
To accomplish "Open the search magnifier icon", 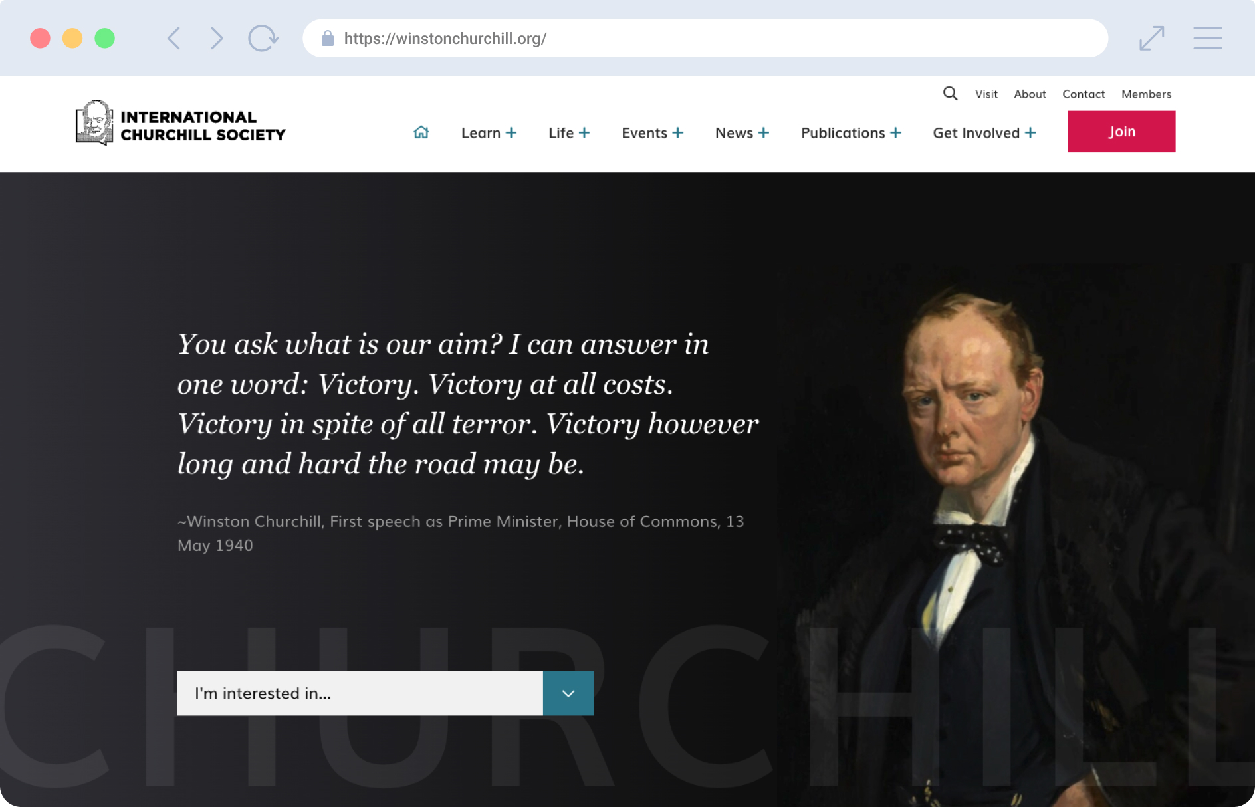I will pyautogui.click(x=951, y=94).
